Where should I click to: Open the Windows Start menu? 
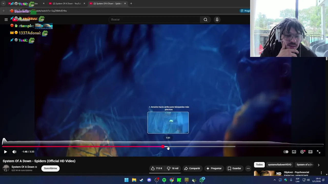126,180
